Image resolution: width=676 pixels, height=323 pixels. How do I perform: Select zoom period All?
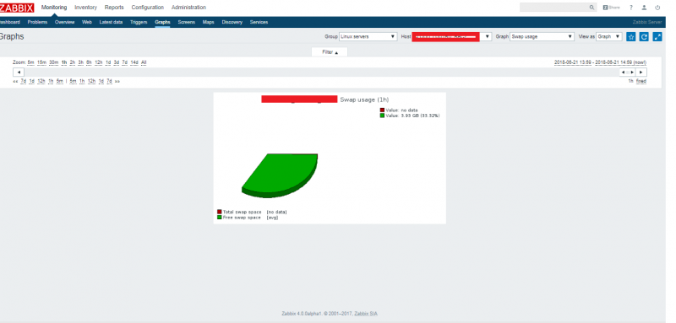point(144,62)
